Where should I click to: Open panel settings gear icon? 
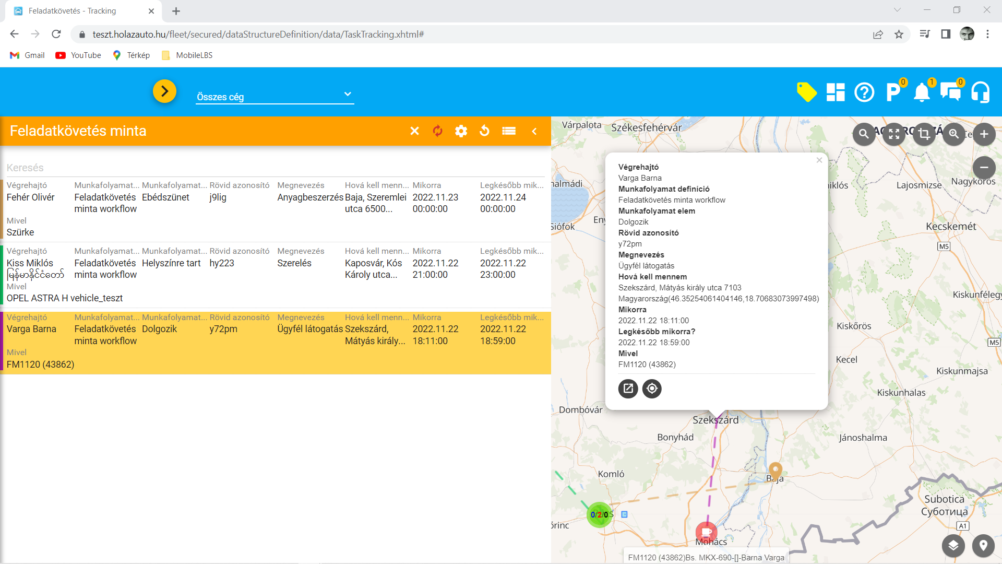tap(461, 131)
